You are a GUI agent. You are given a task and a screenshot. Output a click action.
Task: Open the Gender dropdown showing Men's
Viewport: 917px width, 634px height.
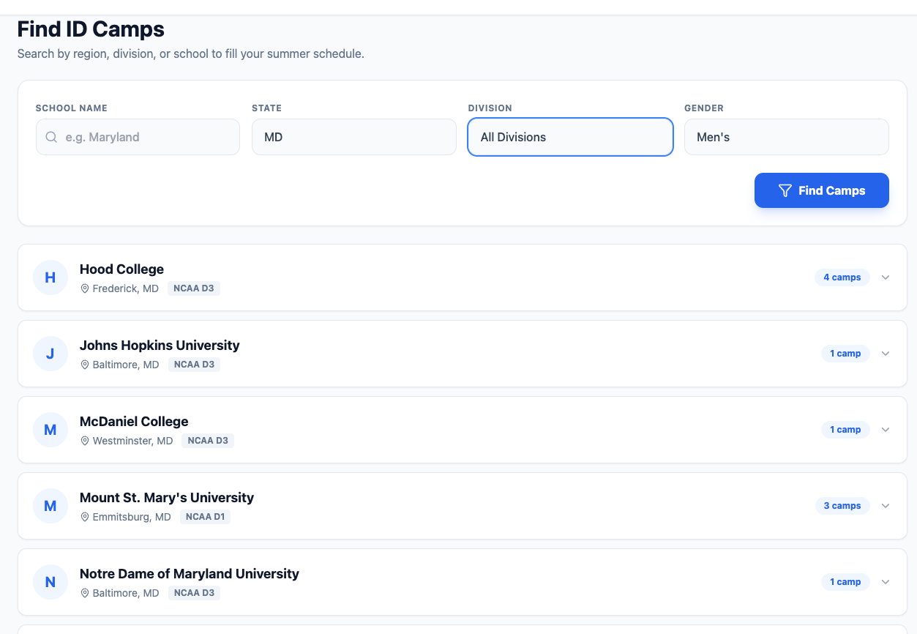point(786,137)
